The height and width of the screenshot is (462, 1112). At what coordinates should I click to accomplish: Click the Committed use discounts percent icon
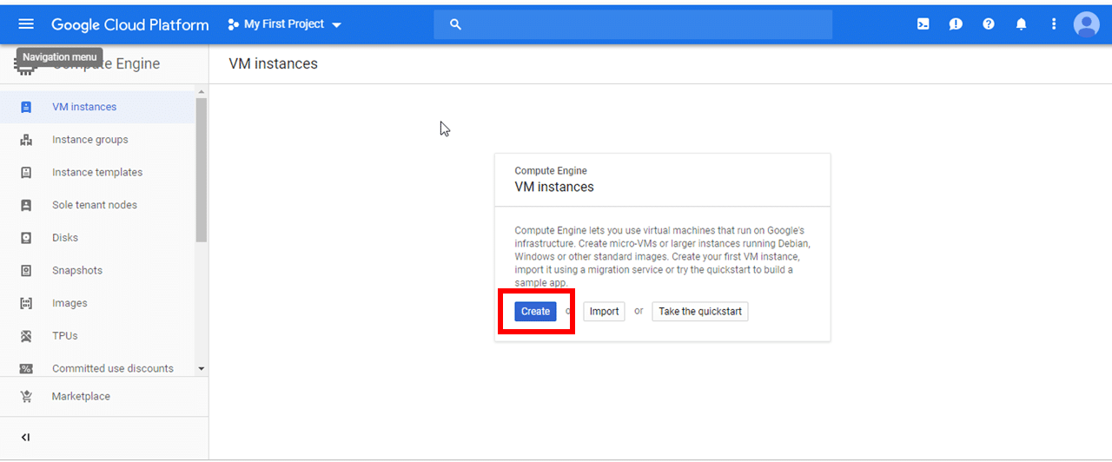coord(26,368)
